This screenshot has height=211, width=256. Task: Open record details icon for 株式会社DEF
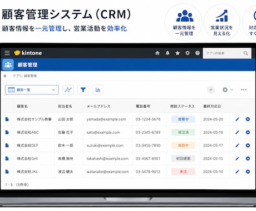[7, 145]
